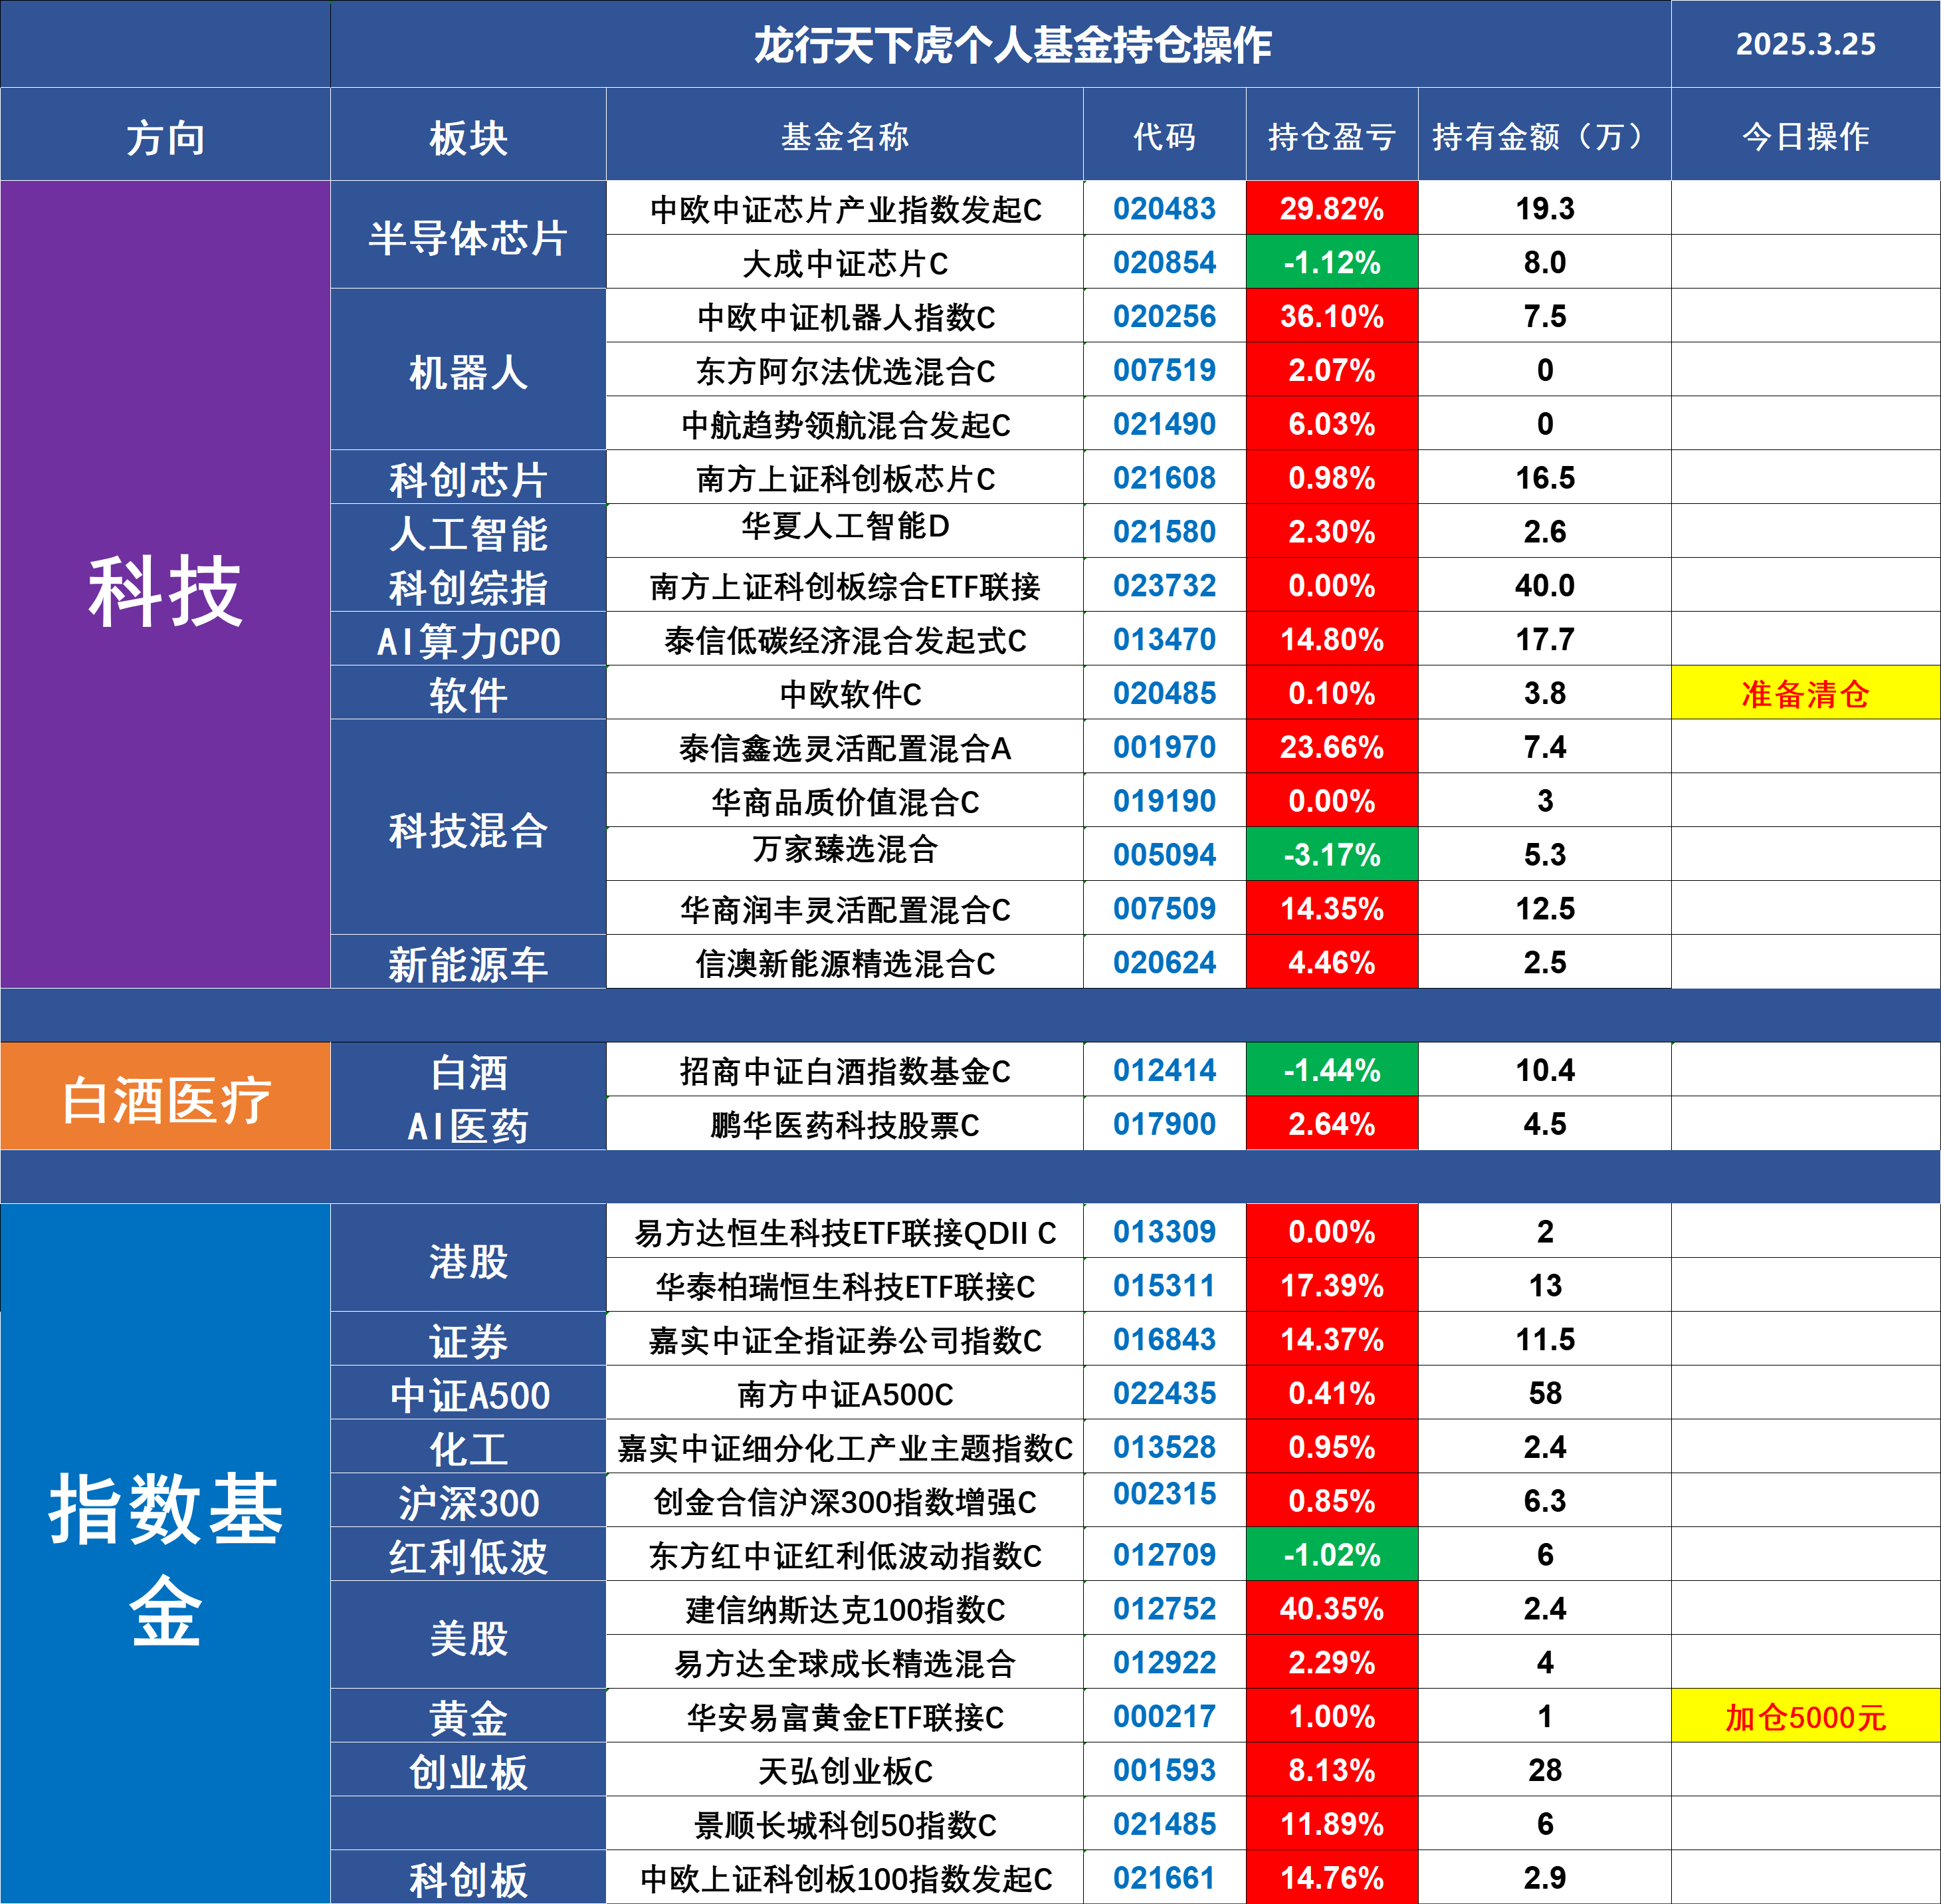Select the fund 华商润丰灵活配置混合C

coord(845,909)
